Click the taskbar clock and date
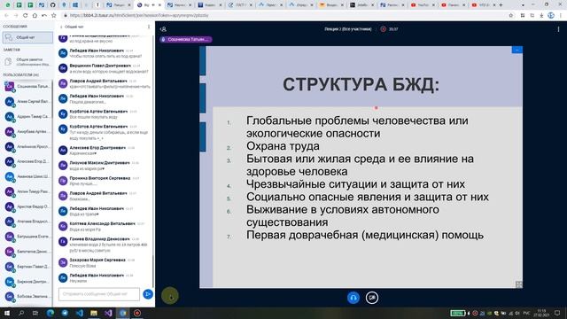 [541, 313]
